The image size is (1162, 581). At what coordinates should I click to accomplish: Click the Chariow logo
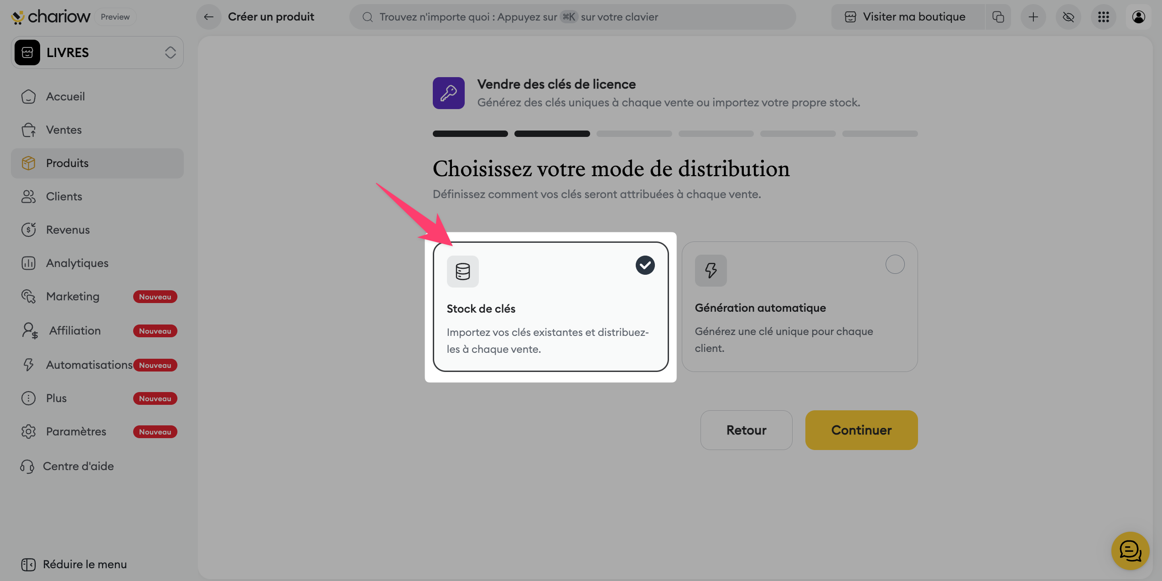click(51, 17)
